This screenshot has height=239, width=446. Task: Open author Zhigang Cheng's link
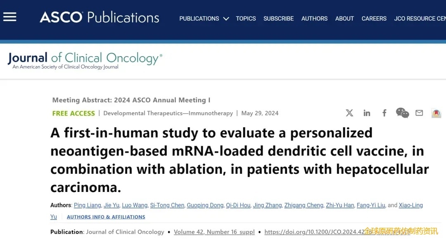[x=304, y=205]
